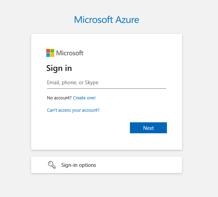Screen dimensions: 218x197
Task: Click the key icon beside Sign-in options
Action: [52, 165]
